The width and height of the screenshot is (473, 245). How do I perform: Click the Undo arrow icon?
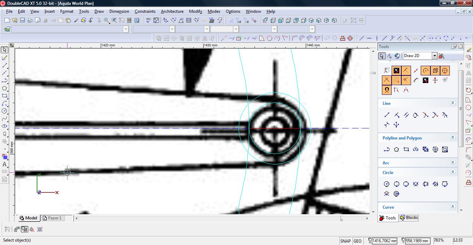91,20
